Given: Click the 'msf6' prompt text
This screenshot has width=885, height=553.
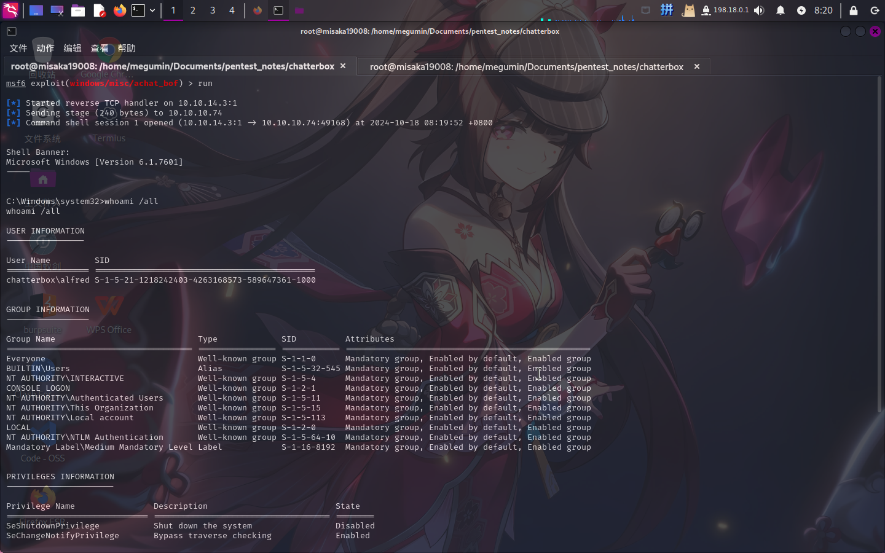Looking at the screenshot, I should [16, 84].
